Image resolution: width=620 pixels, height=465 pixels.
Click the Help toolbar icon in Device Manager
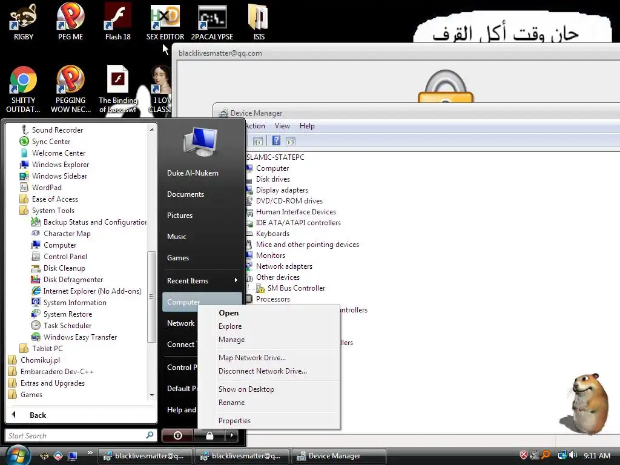[276, 140]
